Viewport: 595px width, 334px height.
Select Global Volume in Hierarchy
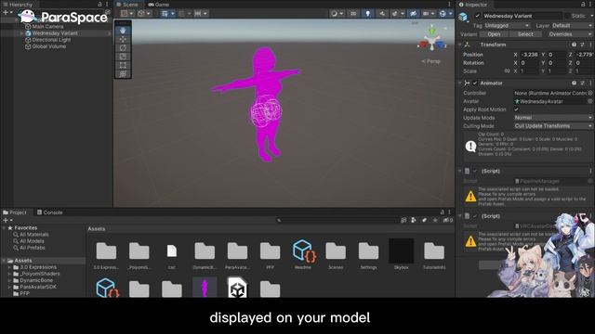(49, 46)
